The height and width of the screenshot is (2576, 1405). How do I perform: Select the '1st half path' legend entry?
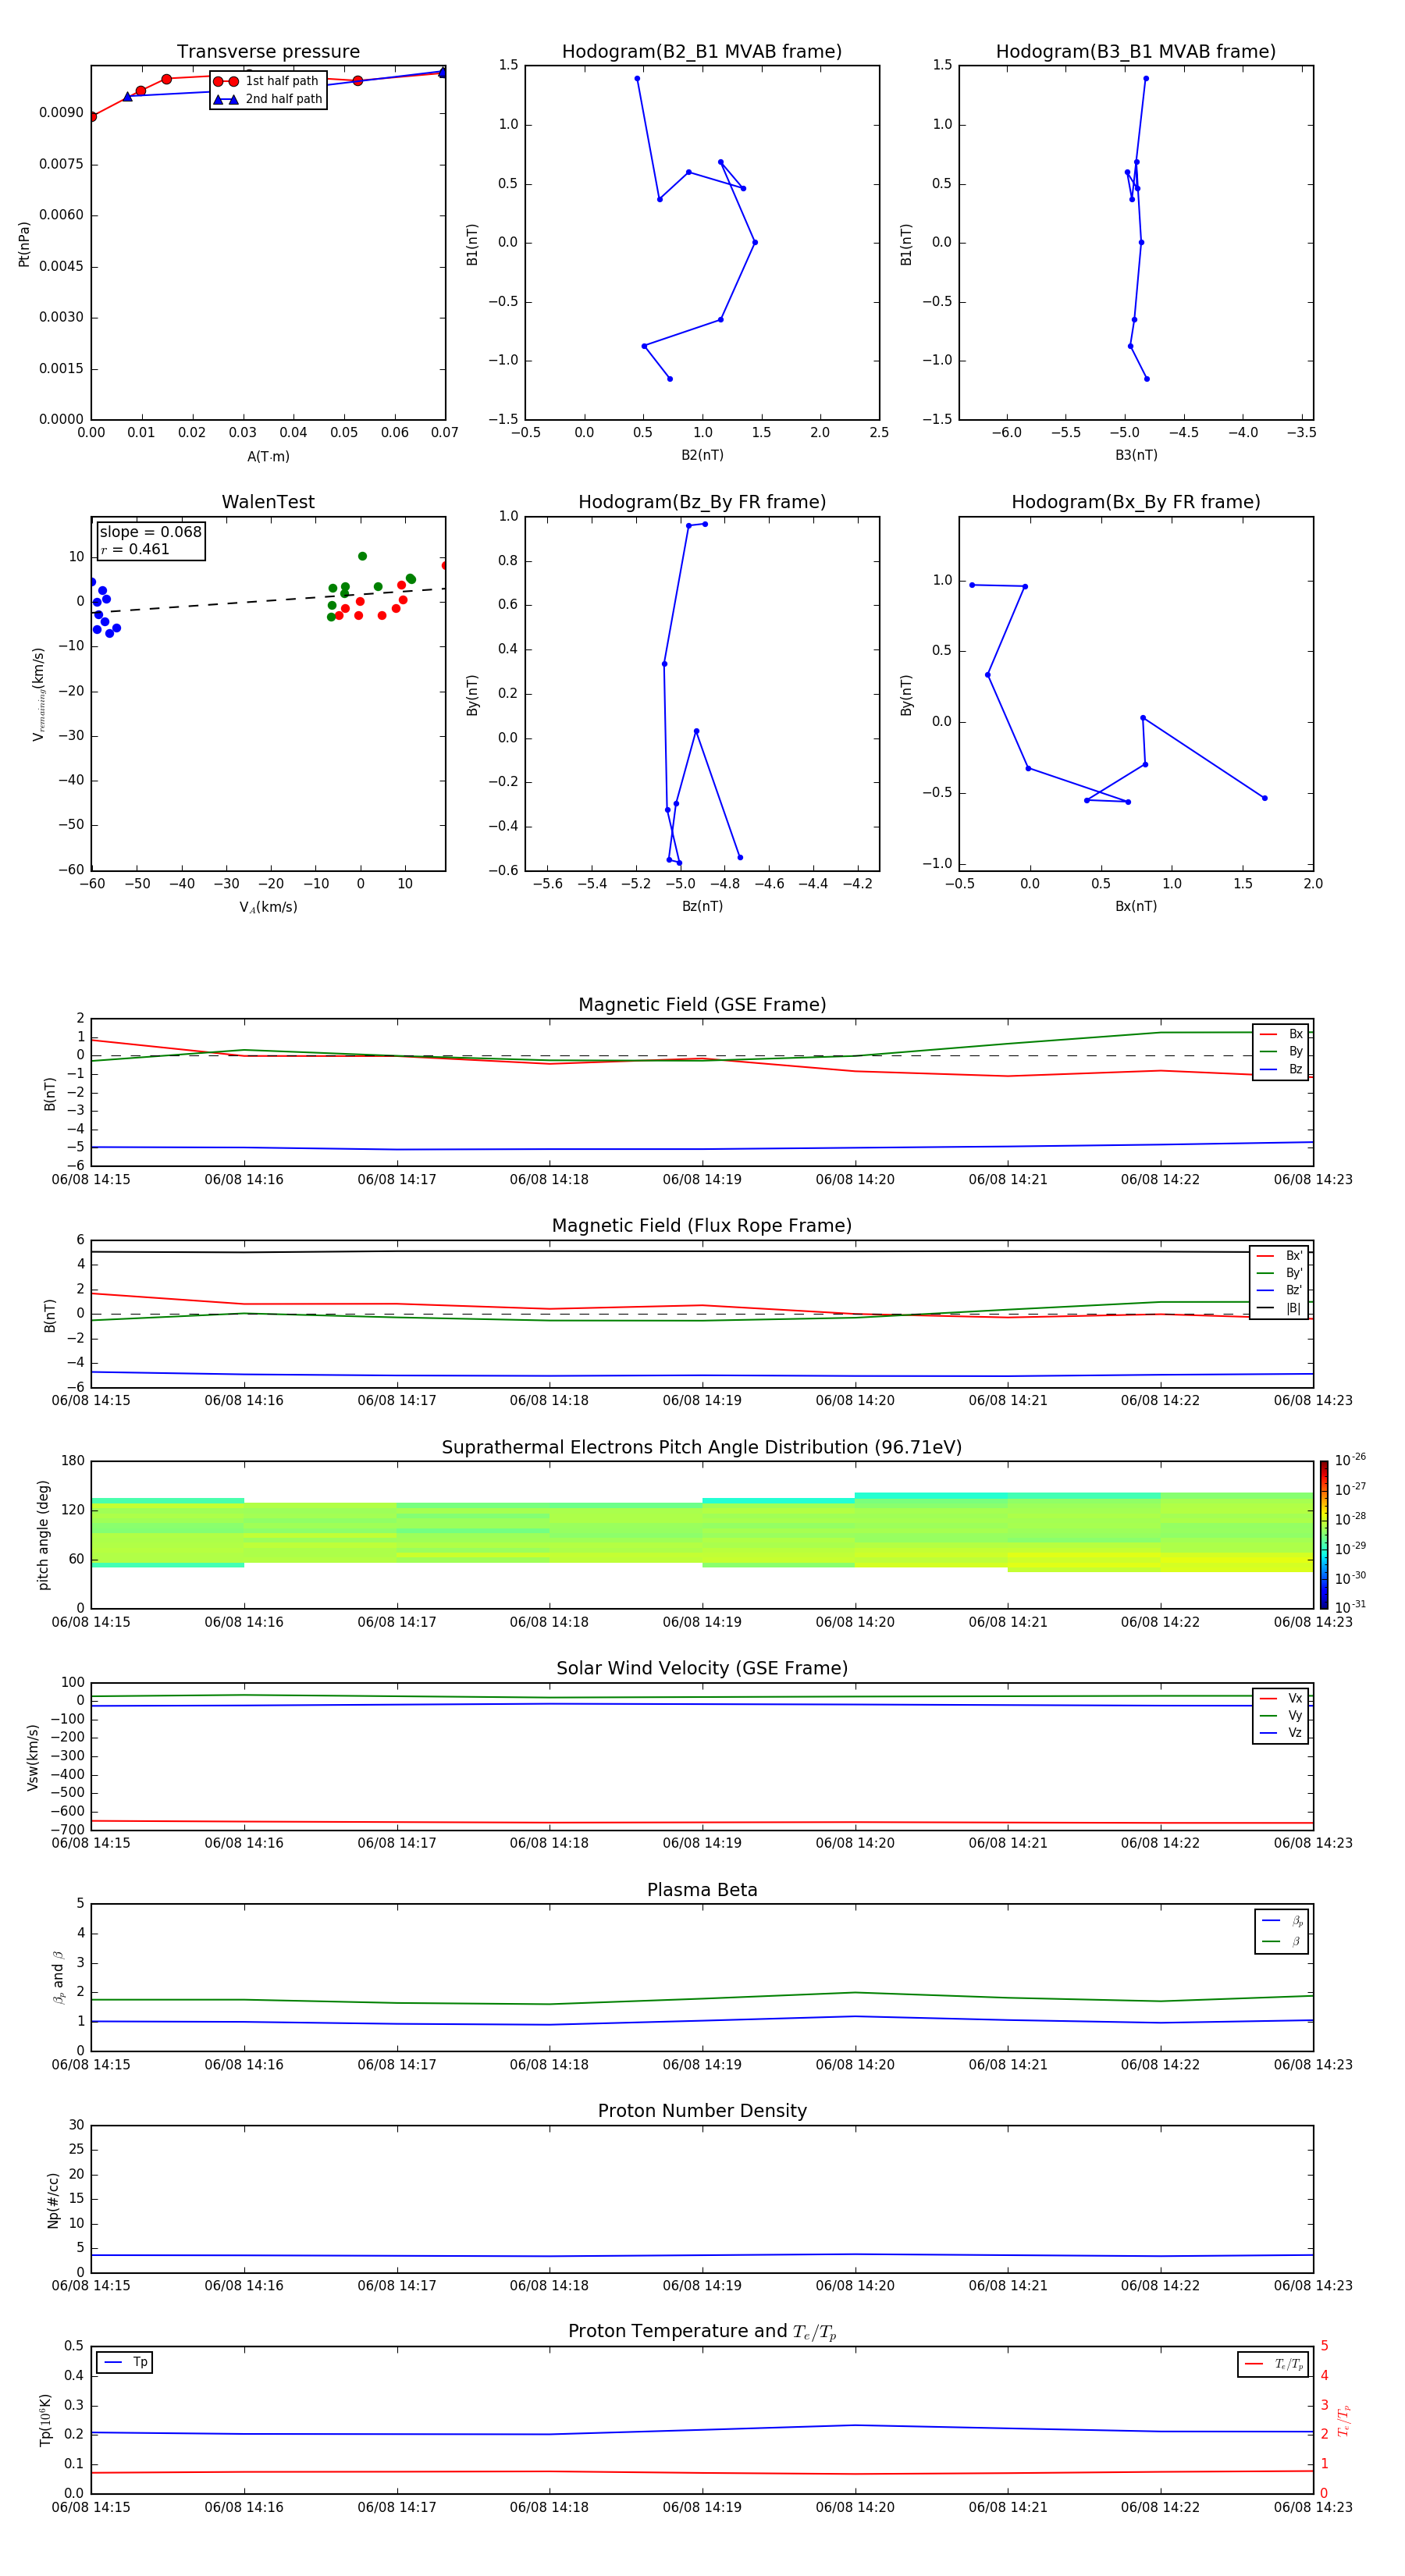click(x=267, y=81)
